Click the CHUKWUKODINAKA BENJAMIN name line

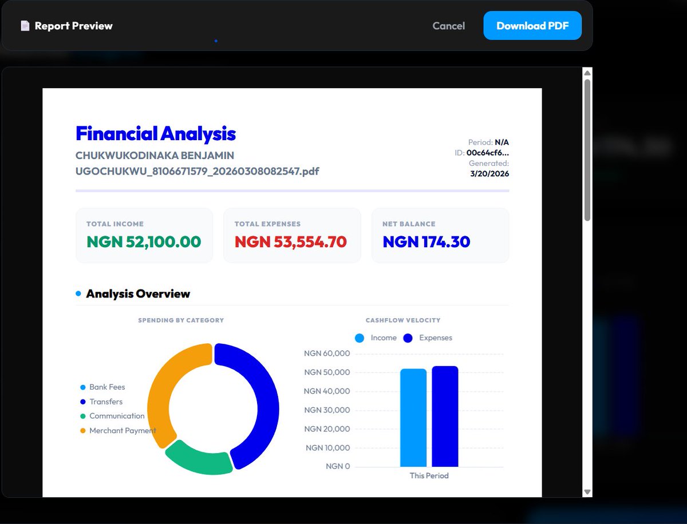tap(155, 156)
